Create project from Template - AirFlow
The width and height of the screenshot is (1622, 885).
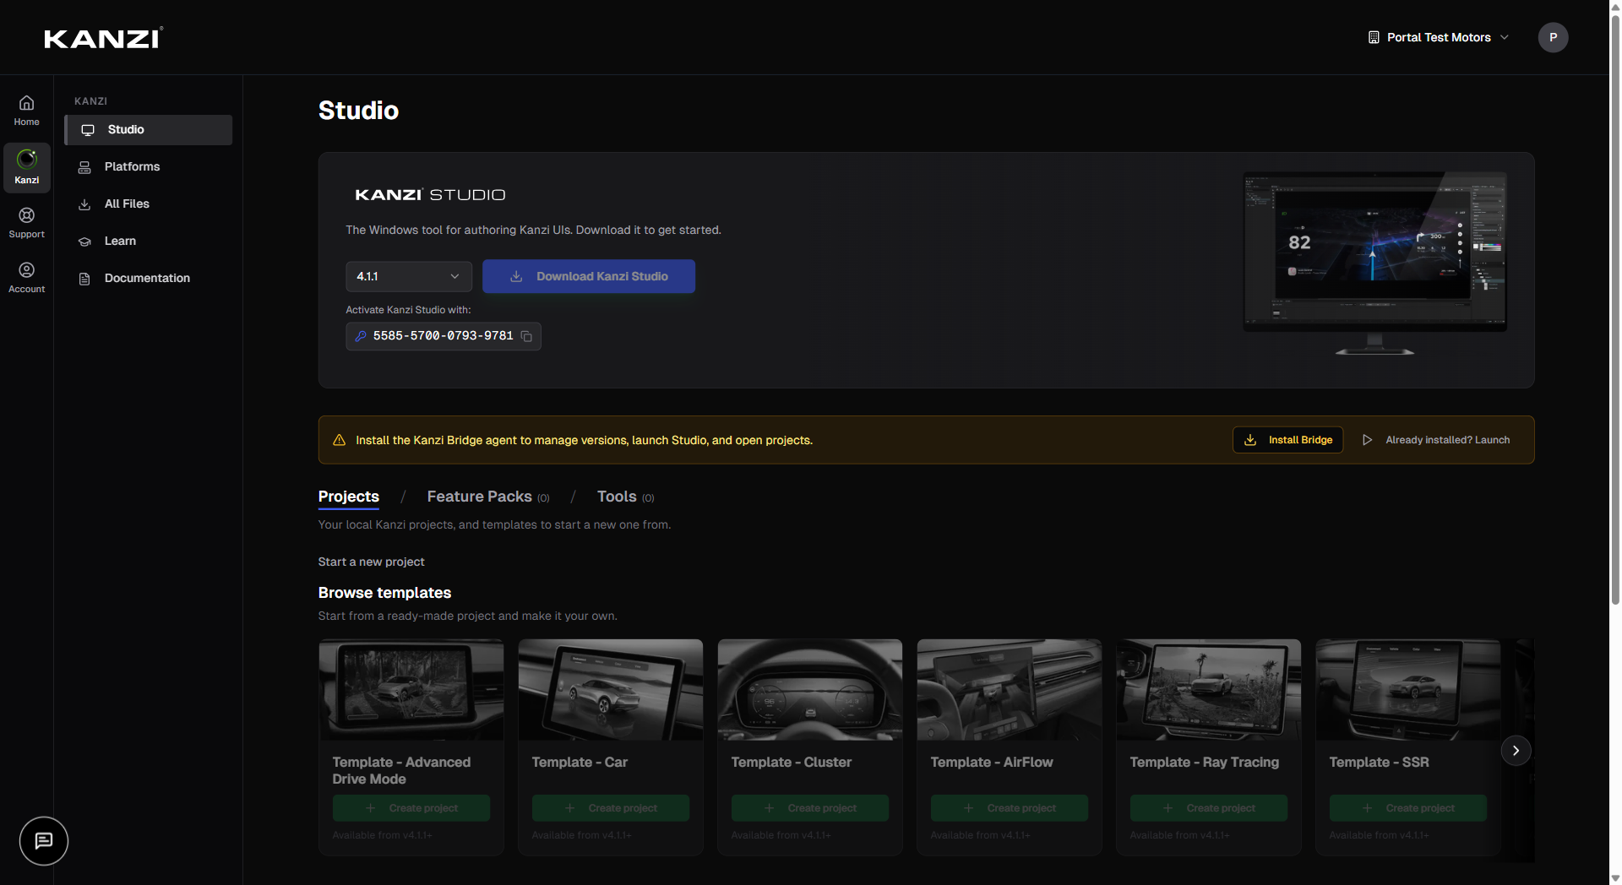pos(1010,808)
